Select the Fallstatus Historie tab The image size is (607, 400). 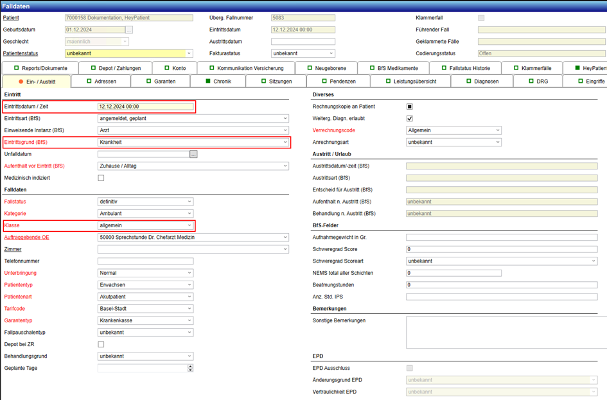pyautogui.click(x=464, y=68)
